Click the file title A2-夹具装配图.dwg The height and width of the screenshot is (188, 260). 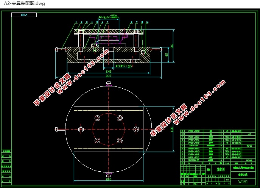[x=24, y=3]
